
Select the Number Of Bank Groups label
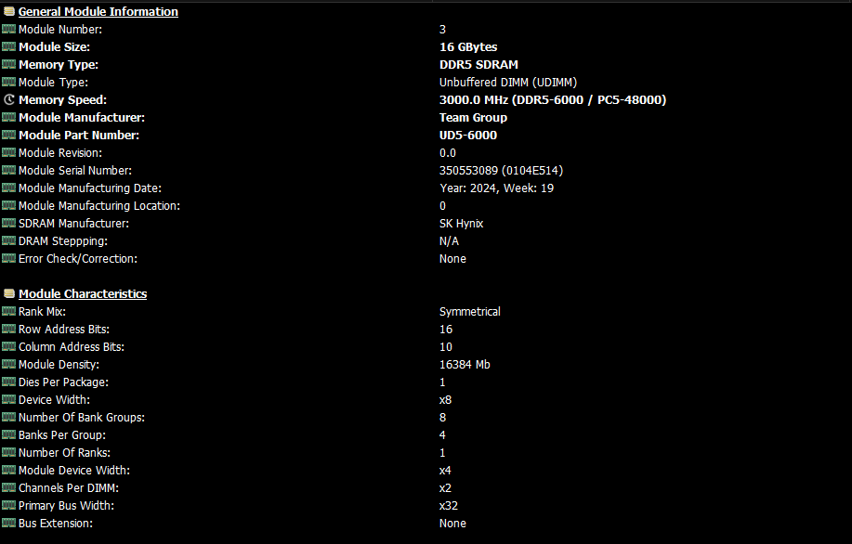(82, 418)
